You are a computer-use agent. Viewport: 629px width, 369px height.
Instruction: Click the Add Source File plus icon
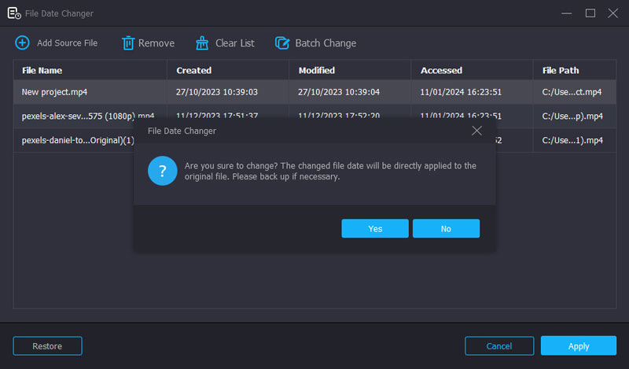(x=22, y=43)
